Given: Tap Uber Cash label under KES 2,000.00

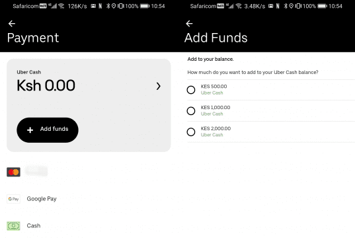Looking at the screenshot, I should point(212,135).
